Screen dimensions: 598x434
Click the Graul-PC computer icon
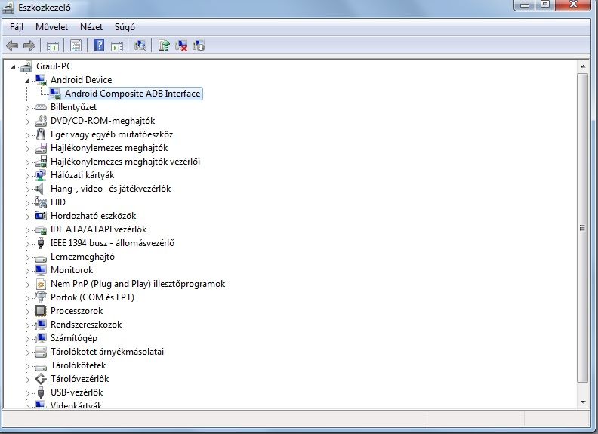[x=26, y=66]
